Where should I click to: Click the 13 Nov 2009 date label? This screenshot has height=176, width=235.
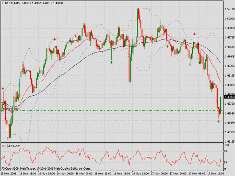point(8,174)
